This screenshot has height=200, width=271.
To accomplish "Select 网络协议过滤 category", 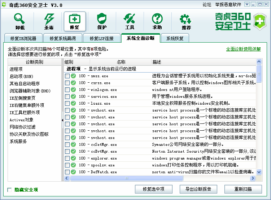I will point(22,127).
